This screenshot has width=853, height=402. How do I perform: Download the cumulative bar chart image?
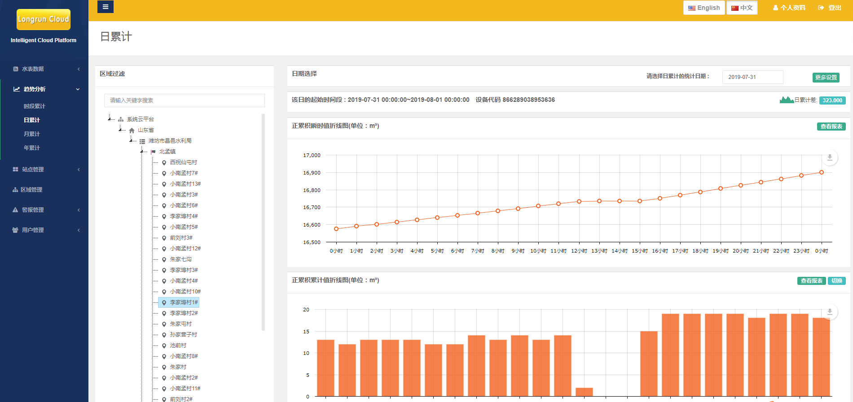(x=830, y=312)
